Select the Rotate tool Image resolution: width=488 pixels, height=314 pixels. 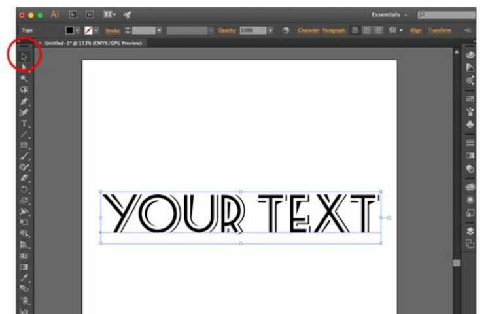pyautogui.click(x=24, y=189)
